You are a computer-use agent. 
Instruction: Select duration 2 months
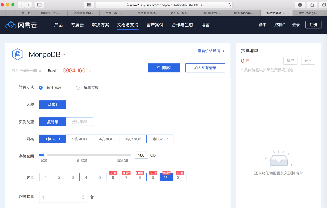tap(59, 177)
